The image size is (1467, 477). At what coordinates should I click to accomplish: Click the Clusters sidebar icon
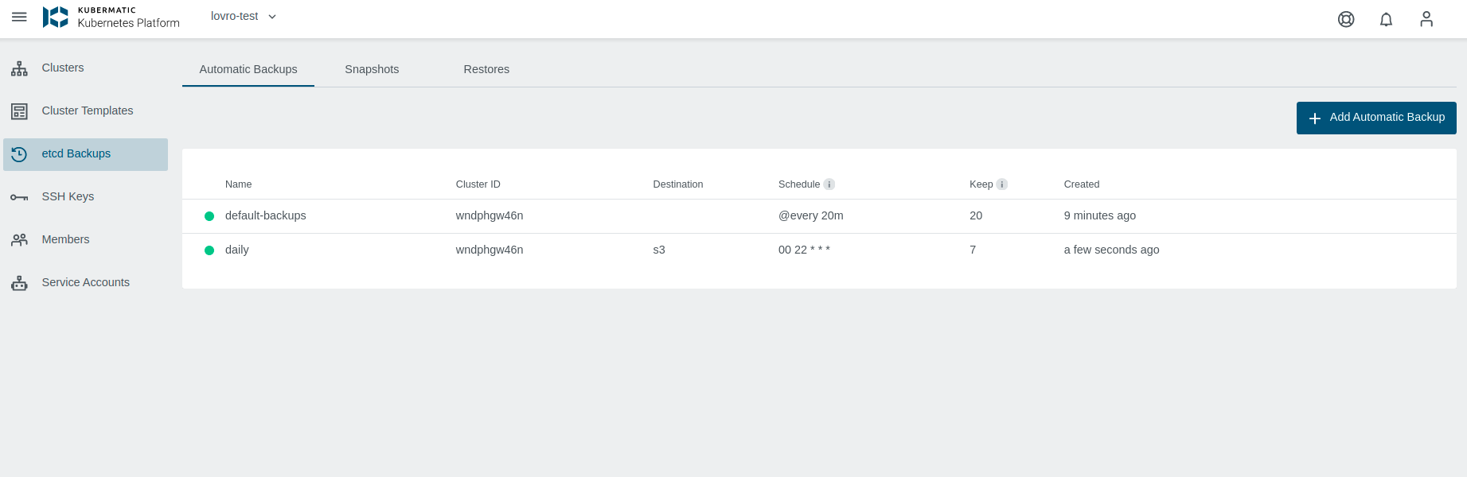click(x=19, y=68)
